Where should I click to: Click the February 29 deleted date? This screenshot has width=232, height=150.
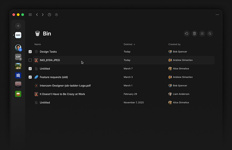point(130,94)
